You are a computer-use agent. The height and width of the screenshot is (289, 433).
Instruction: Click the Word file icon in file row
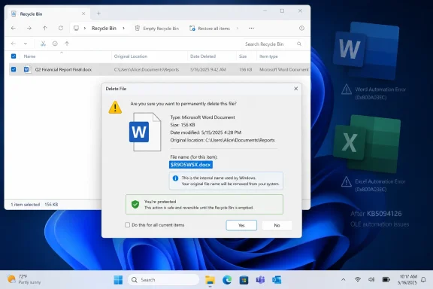pyautogui.click(x=27, y=69)
